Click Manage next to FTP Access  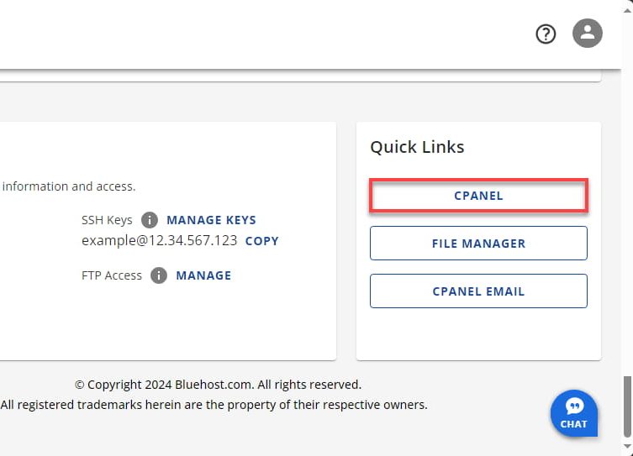point(203,275)
